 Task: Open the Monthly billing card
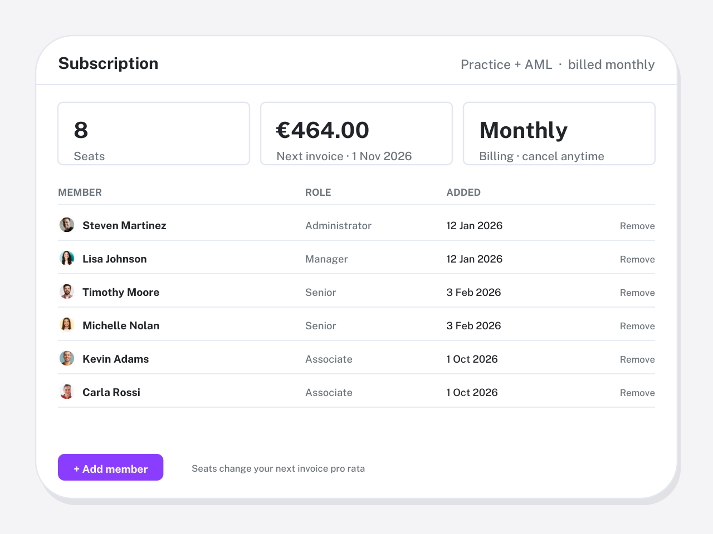click(x=559, y=133)
